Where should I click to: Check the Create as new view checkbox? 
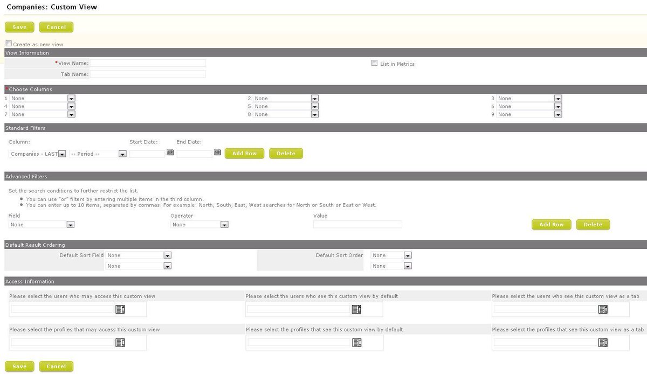tap(8, 43)
